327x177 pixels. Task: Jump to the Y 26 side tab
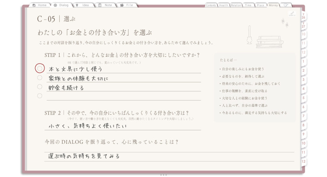coord(303,16)
